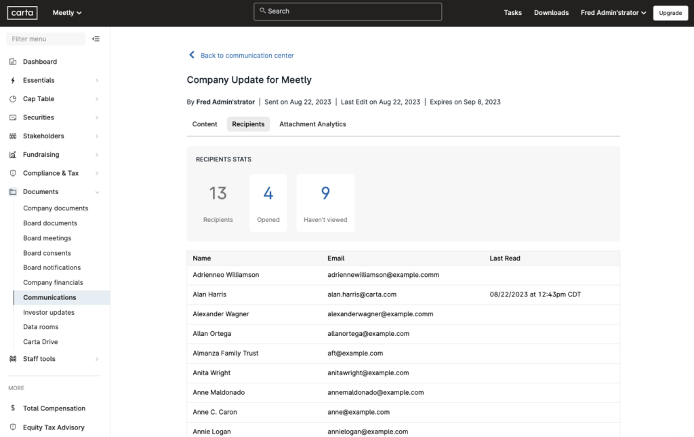Click the Documents folder icon
Viewport: 694px width, 437px height.
12,191
